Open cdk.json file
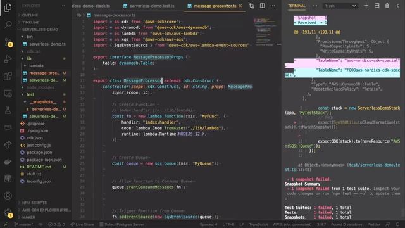The image size is (405, 228). [x=35, y=138]
